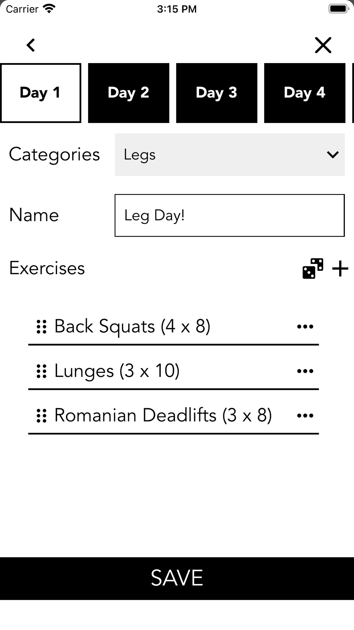Open more options for Lunges

coord(305,371)
